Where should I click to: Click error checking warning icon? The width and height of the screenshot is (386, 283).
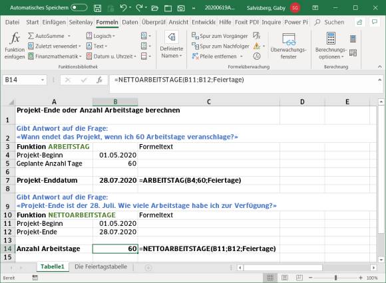point(256,46)
